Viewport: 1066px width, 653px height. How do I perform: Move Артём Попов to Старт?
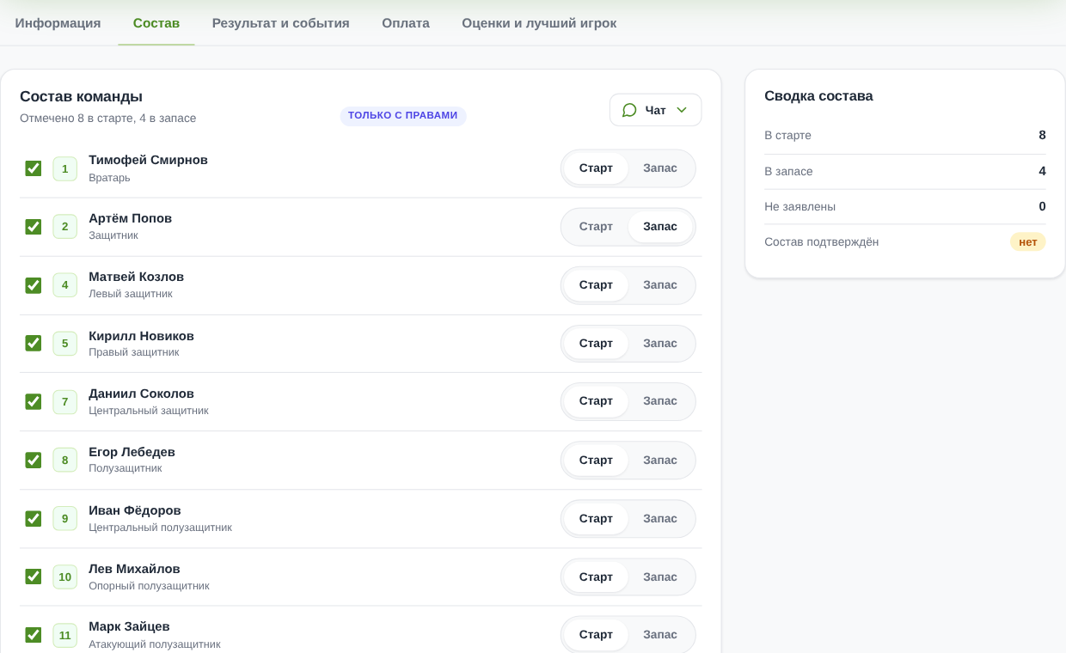(x=596, y=227)
